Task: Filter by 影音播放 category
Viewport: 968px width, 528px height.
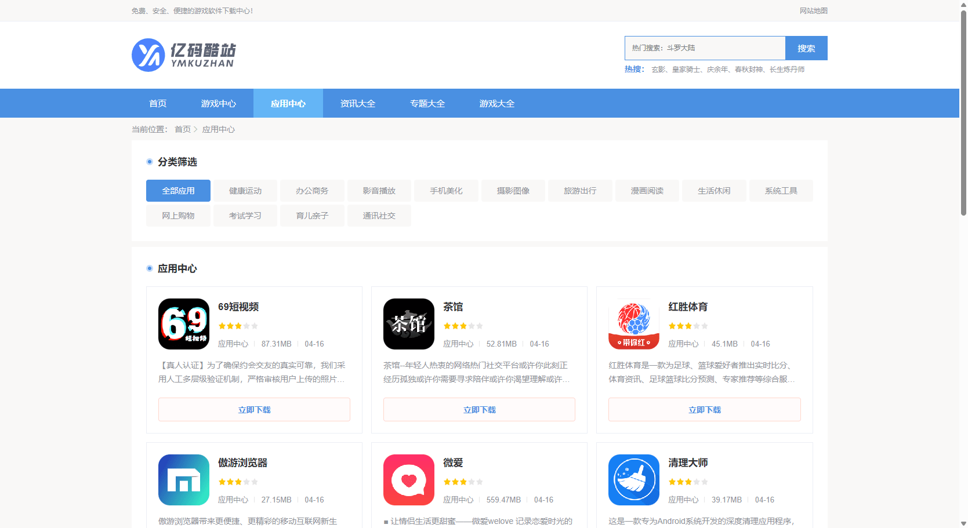Action: 379,191
